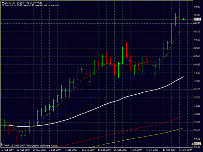203x152 pixels.
Task: Click the 87.80 price axis label
Action: click(197, 15)
